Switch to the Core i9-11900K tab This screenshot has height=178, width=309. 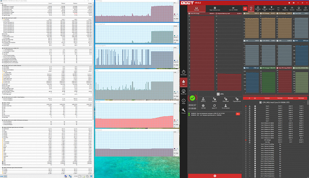tap(233, 9)
